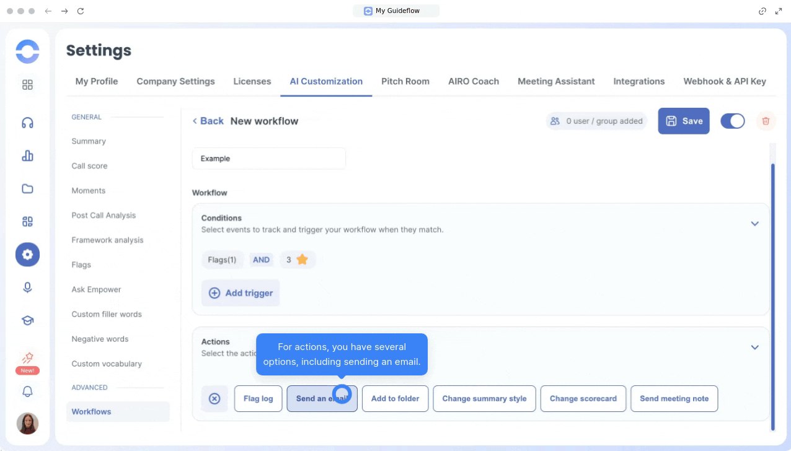The image size is (791, 451).
Task: Go Back to workflows list
Action: coord(208,121)
